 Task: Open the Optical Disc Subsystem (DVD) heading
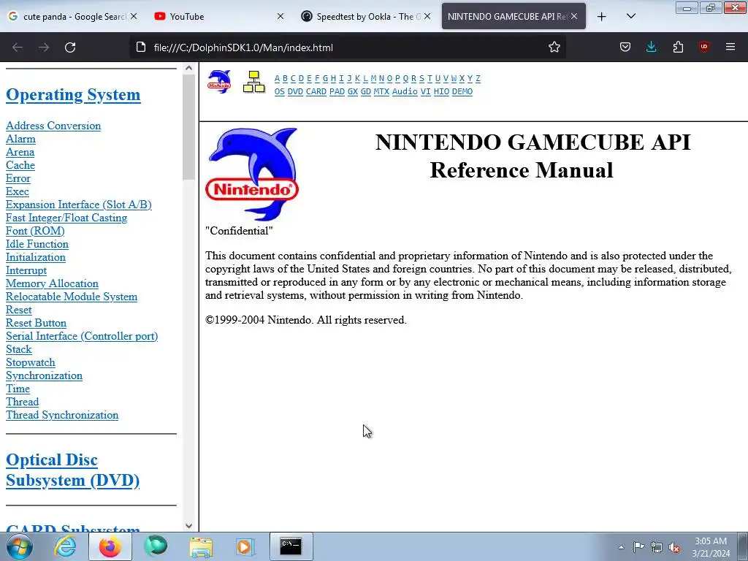(x=72, y=470)
